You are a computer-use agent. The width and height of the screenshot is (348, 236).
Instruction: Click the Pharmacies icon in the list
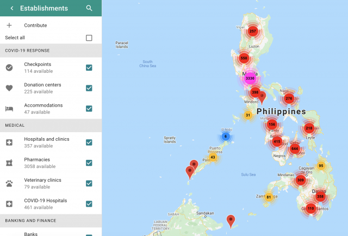click(9, 163)
